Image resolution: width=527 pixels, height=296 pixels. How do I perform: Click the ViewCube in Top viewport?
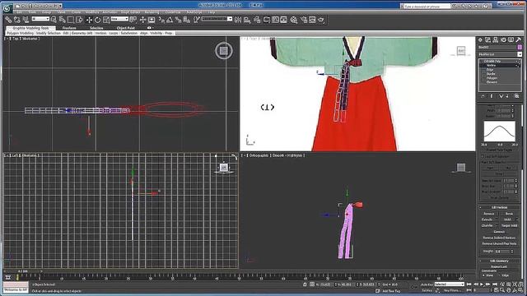point(223,51)
